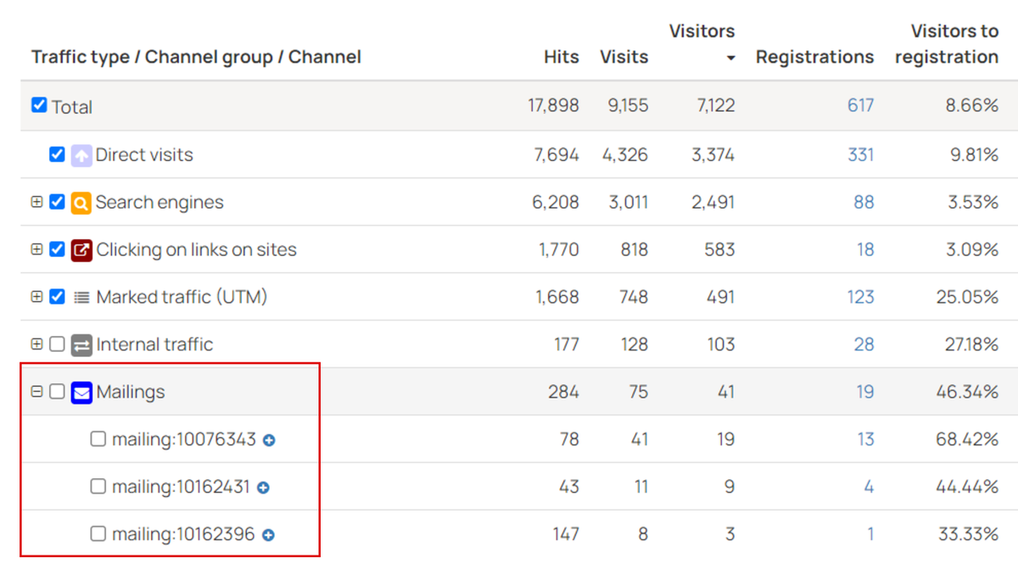1018x581 pixels.
Task: Click the 7,694 Direct visits hits value
Action: tap(556, 155)
